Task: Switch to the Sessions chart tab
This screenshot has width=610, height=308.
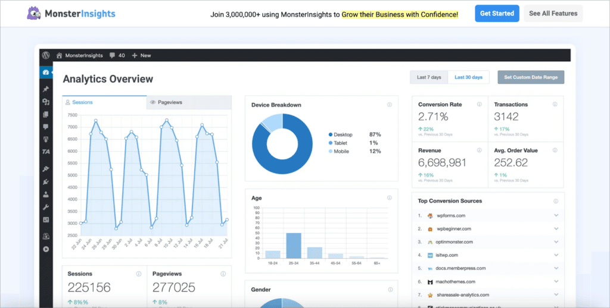Action: 104,102
